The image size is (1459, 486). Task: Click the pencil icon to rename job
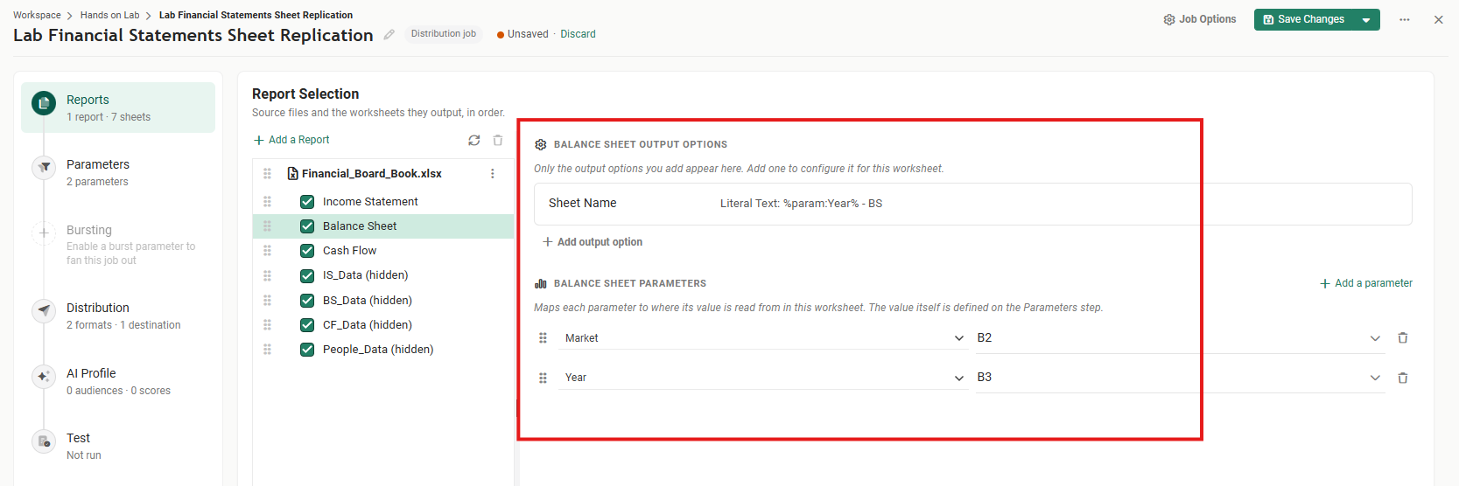pos(389,34)
